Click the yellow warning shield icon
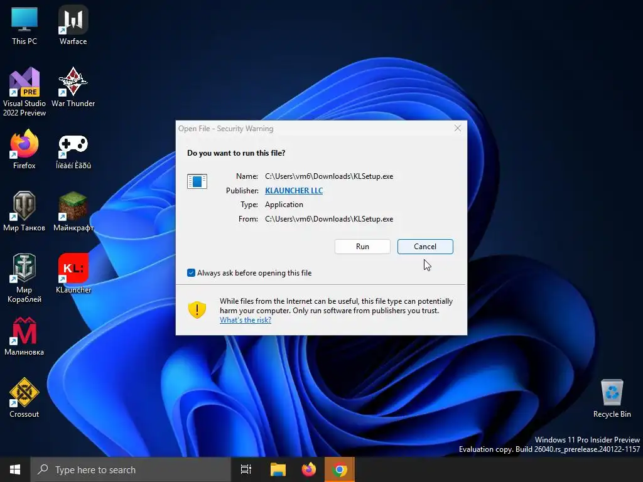This screenshot has width=643, height=482. [197, 310]
